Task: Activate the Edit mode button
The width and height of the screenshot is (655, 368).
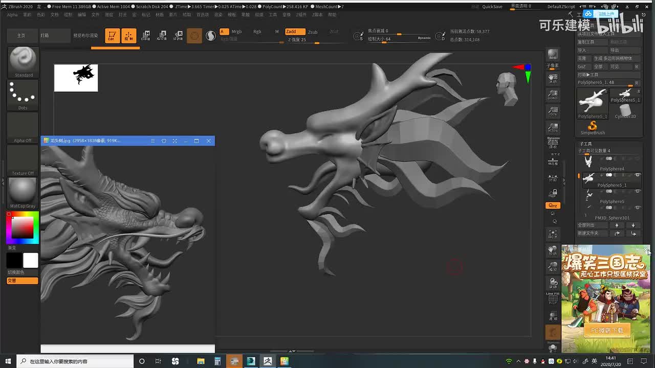Action: (x=112, y=36)
